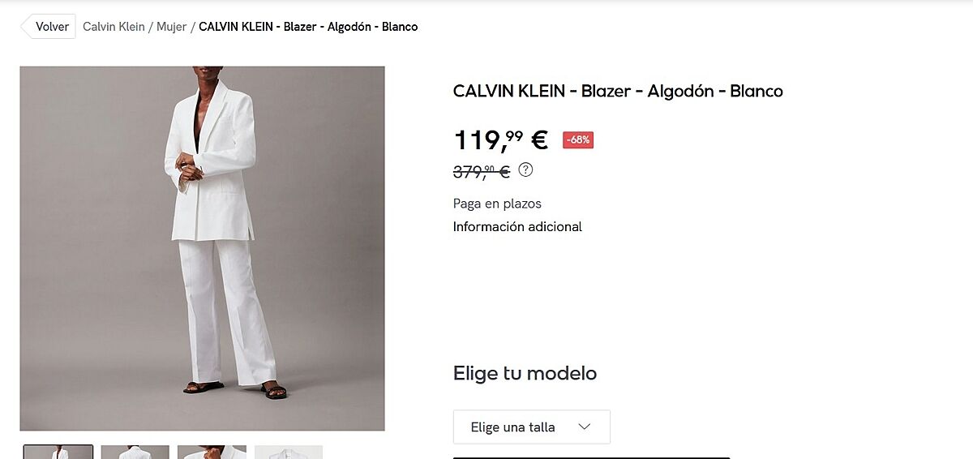This screenshot has width=973, height=459.
Task: Select the third product thumbnail
Action: point(212,452)
